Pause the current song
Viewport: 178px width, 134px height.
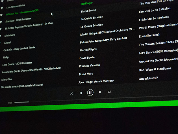coord(90,92)
